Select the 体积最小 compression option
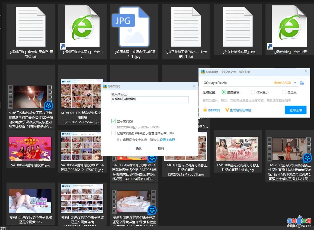Screen dimensions: 314x230 [x=253, y=92]
